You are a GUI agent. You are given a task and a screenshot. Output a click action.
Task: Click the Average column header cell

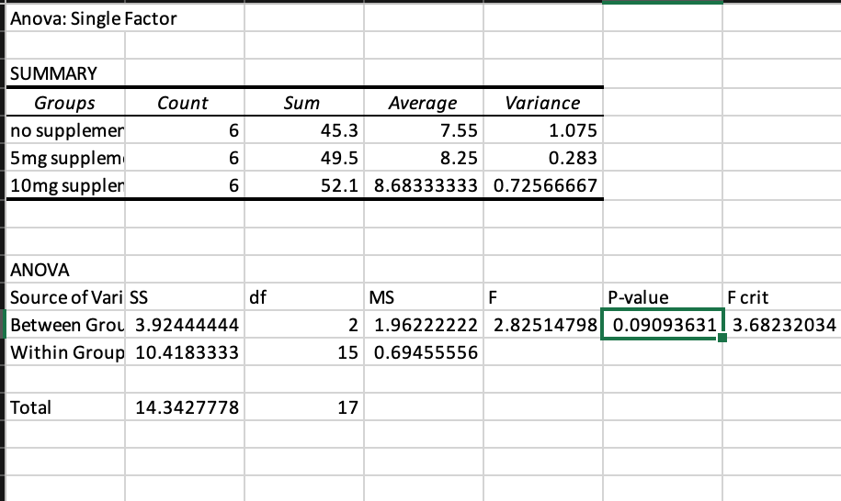pyautogui.click(x=424, y=102)
